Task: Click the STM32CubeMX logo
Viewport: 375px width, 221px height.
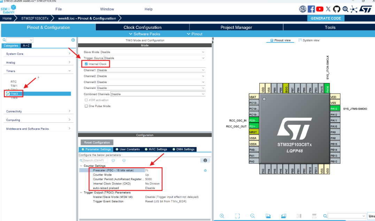Action: click(x=8, y=9)
